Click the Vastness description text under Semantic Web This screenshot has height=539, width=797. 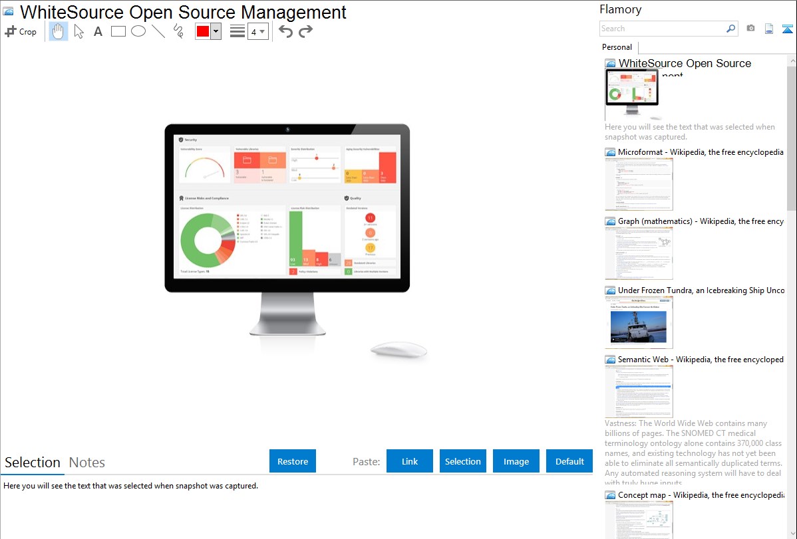click(694, 453)
